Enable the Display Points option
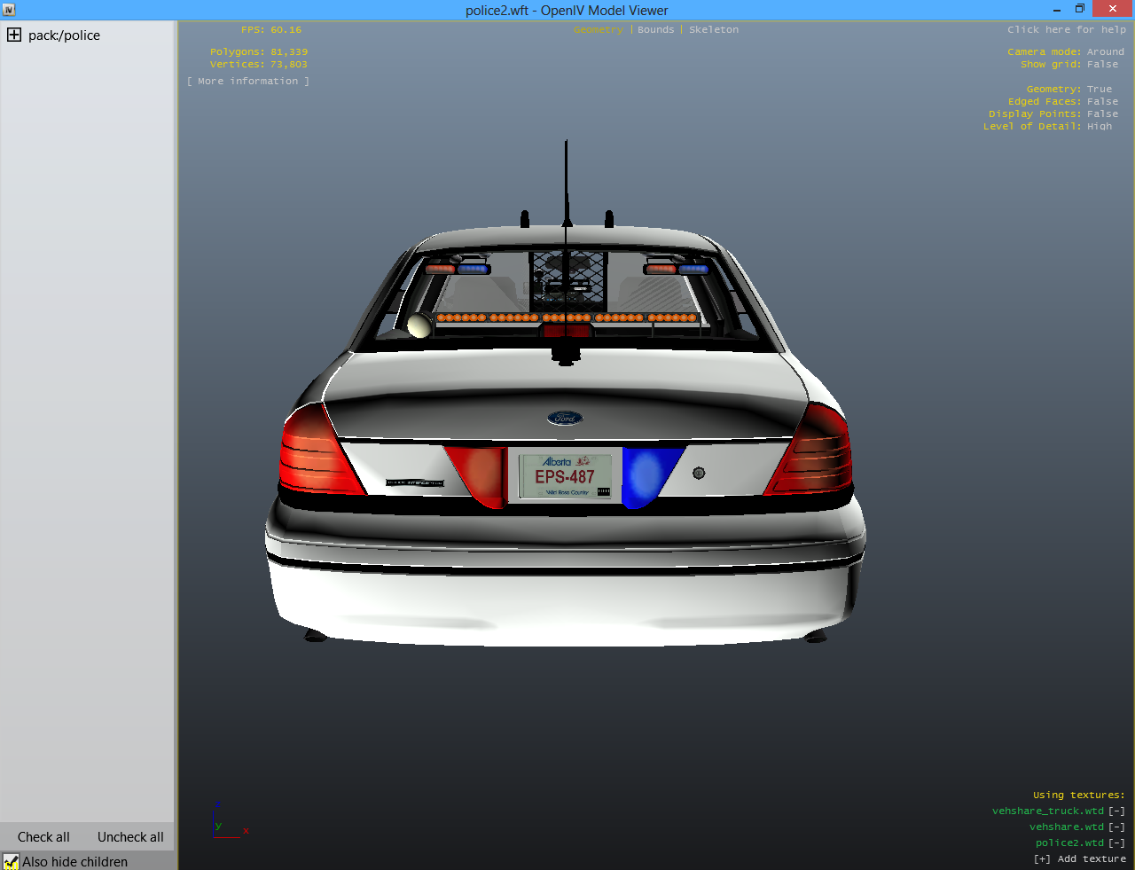Screen dimensions: 1135x870 (1053, 114)
